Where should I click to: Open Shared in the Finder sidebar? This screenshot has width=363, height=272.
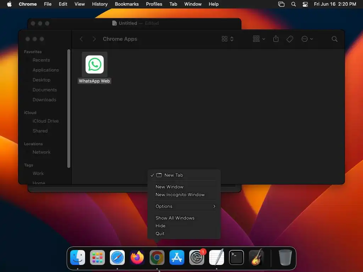[x=40, y=131]
